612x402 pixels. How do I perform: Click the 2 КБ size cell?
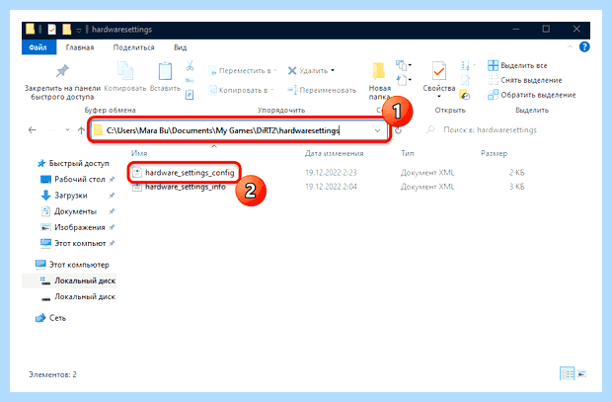click(517, 173)
